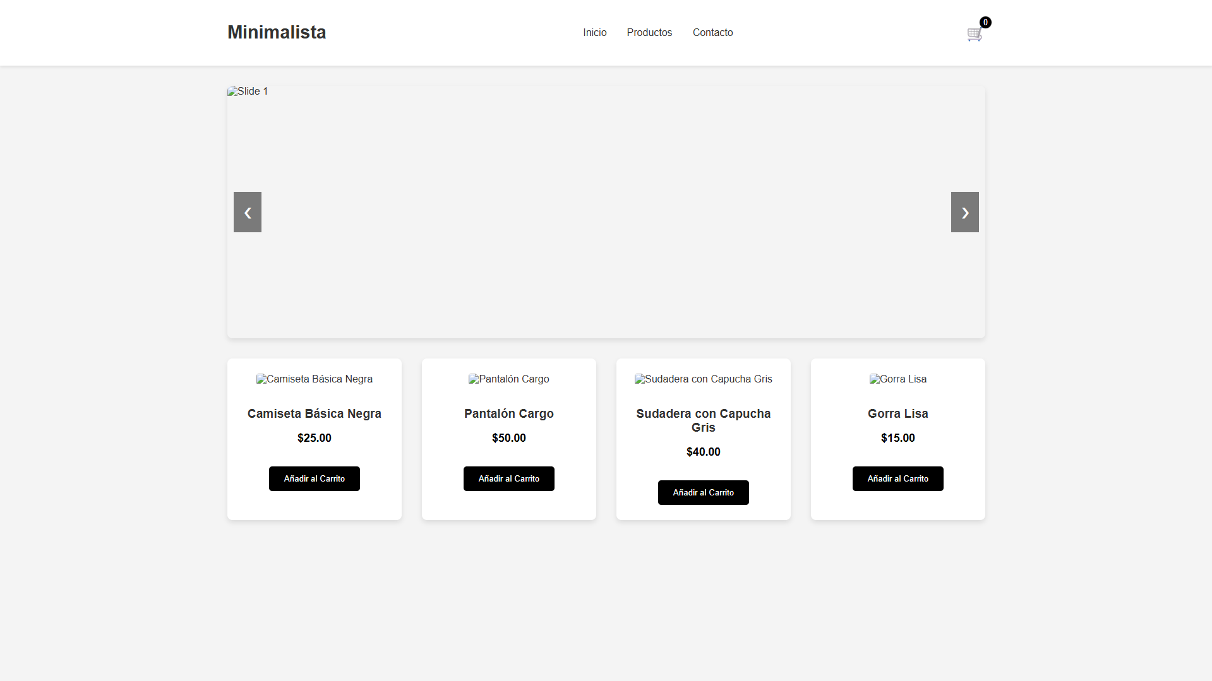Image resolution: width=1212 pixels, height=681 pixels.
Task: Click the Camiseta Básica Negra product image
Action: tap(315, 379)
